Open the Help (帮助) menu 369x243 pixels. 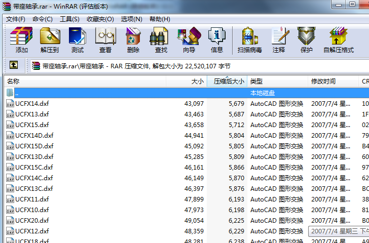point(160,19)
